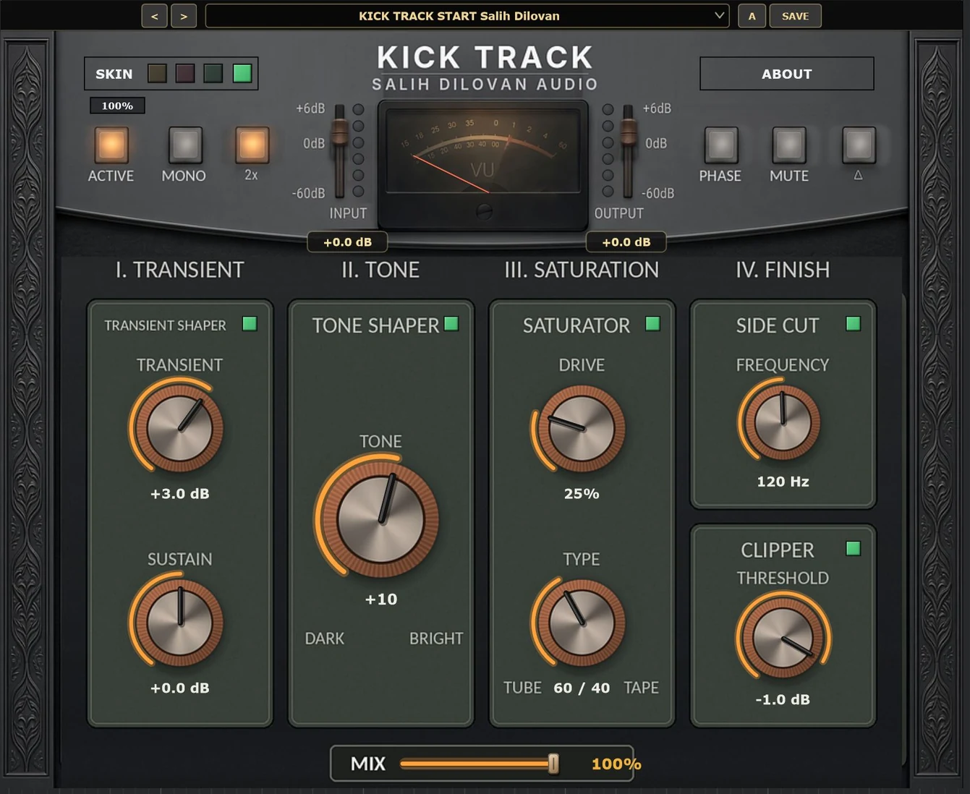This screenshot has height=794, width=970.
Task: Toggle the 2x oversampling button
Action: click(252, 145)
